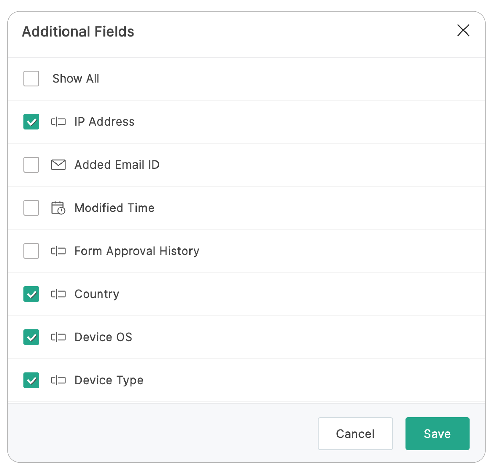Image resolution: width=493 pixels, height=474 pixels.
Task: Tick the Added Email ID checkbox
Action: (31, 165)
